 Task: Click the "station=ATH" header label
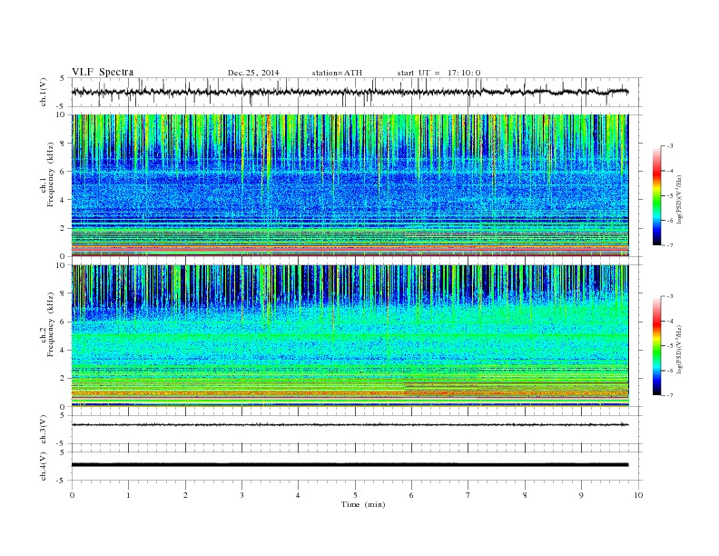(x=337, y=73)
